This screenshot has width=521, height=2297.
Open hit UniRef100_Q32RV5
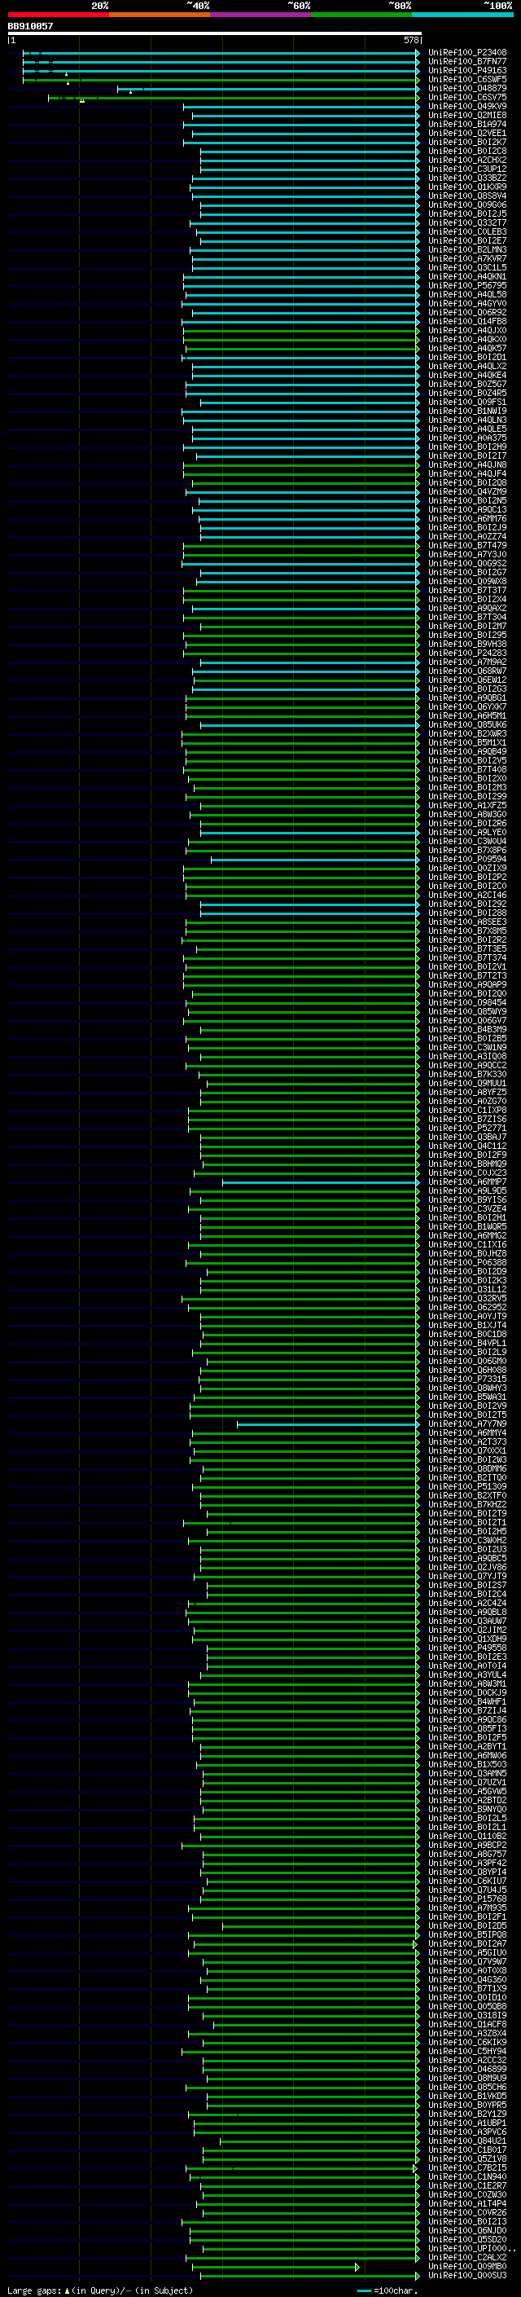pyautogui.click(x=467, y=1298)
